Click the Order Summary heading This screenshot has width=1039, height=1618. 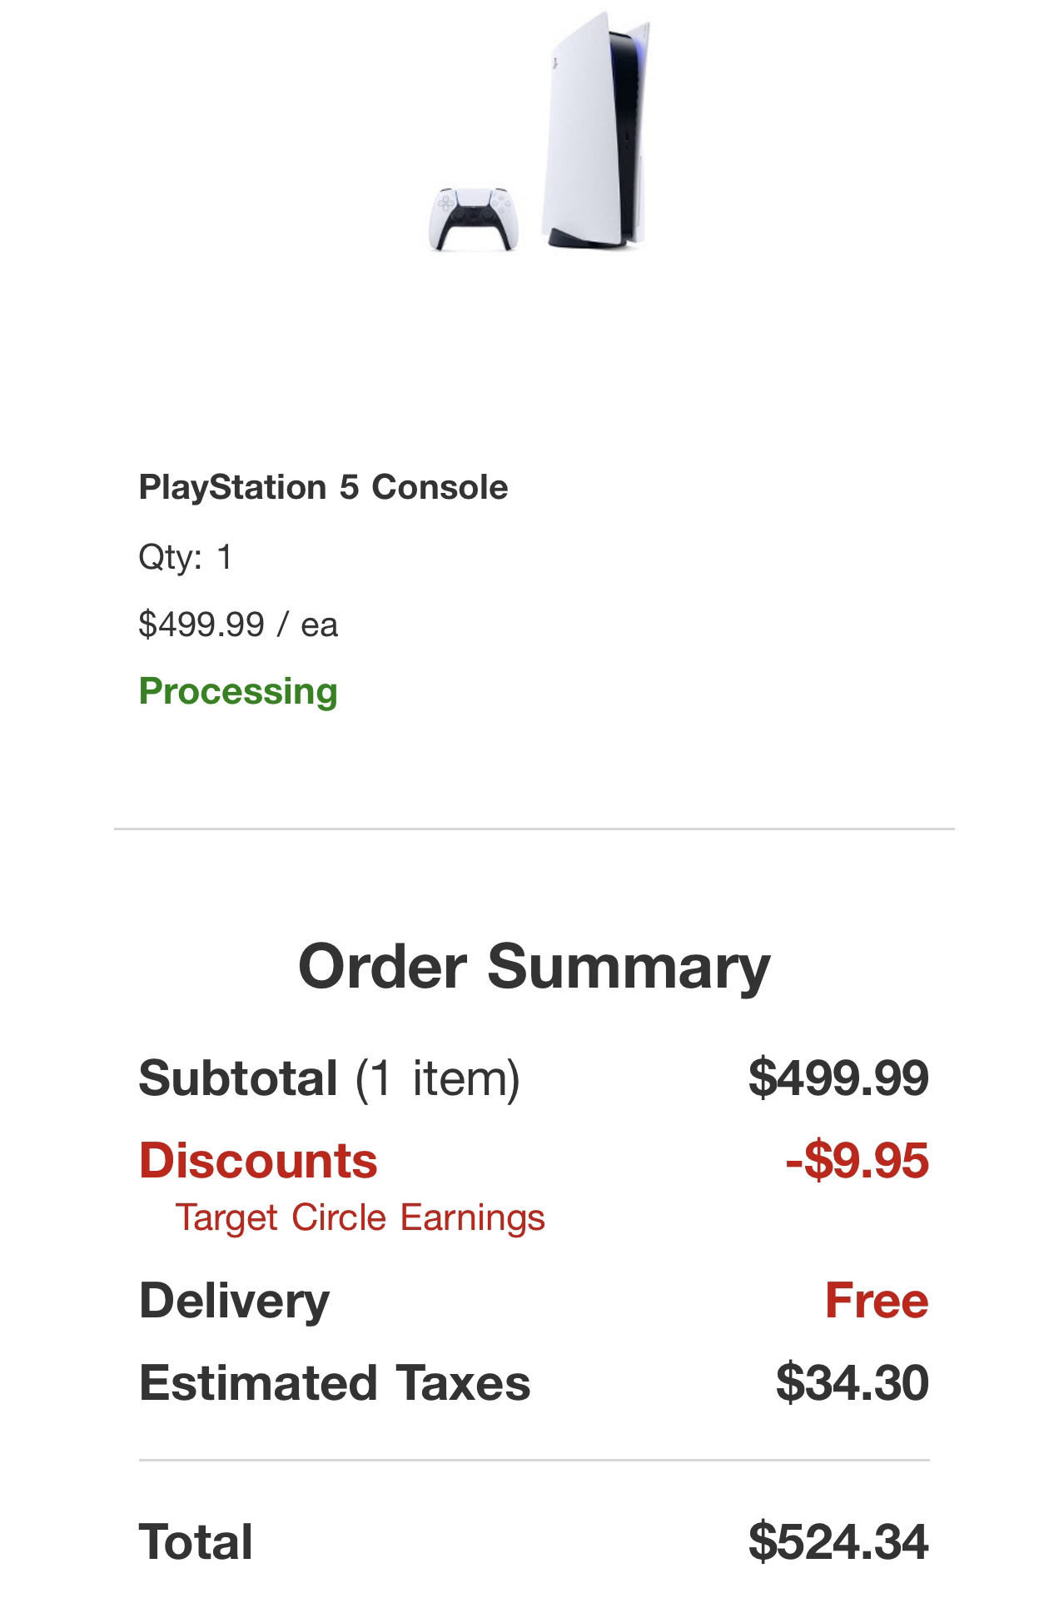point(534,966)
